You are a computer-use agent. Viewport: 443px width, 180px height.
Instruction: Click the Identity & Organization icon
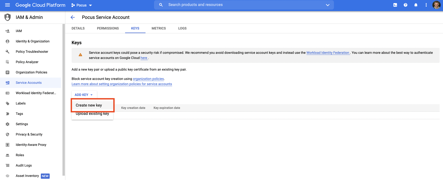[x=7, y=41]
